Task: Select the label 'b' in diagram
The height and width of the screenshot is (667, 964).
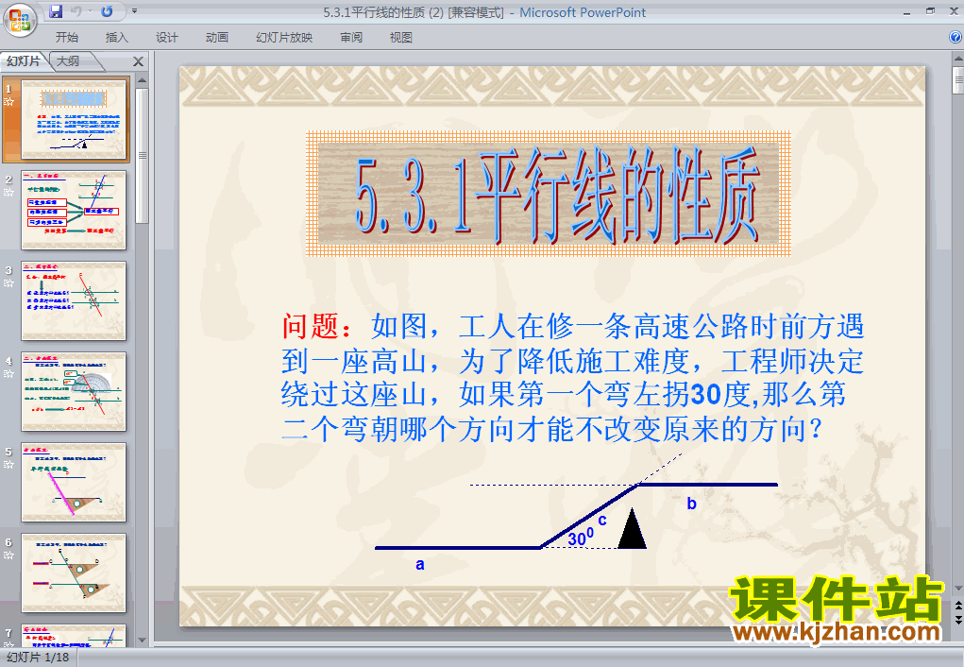Action: pyautogui.click(x=692, y=504)
